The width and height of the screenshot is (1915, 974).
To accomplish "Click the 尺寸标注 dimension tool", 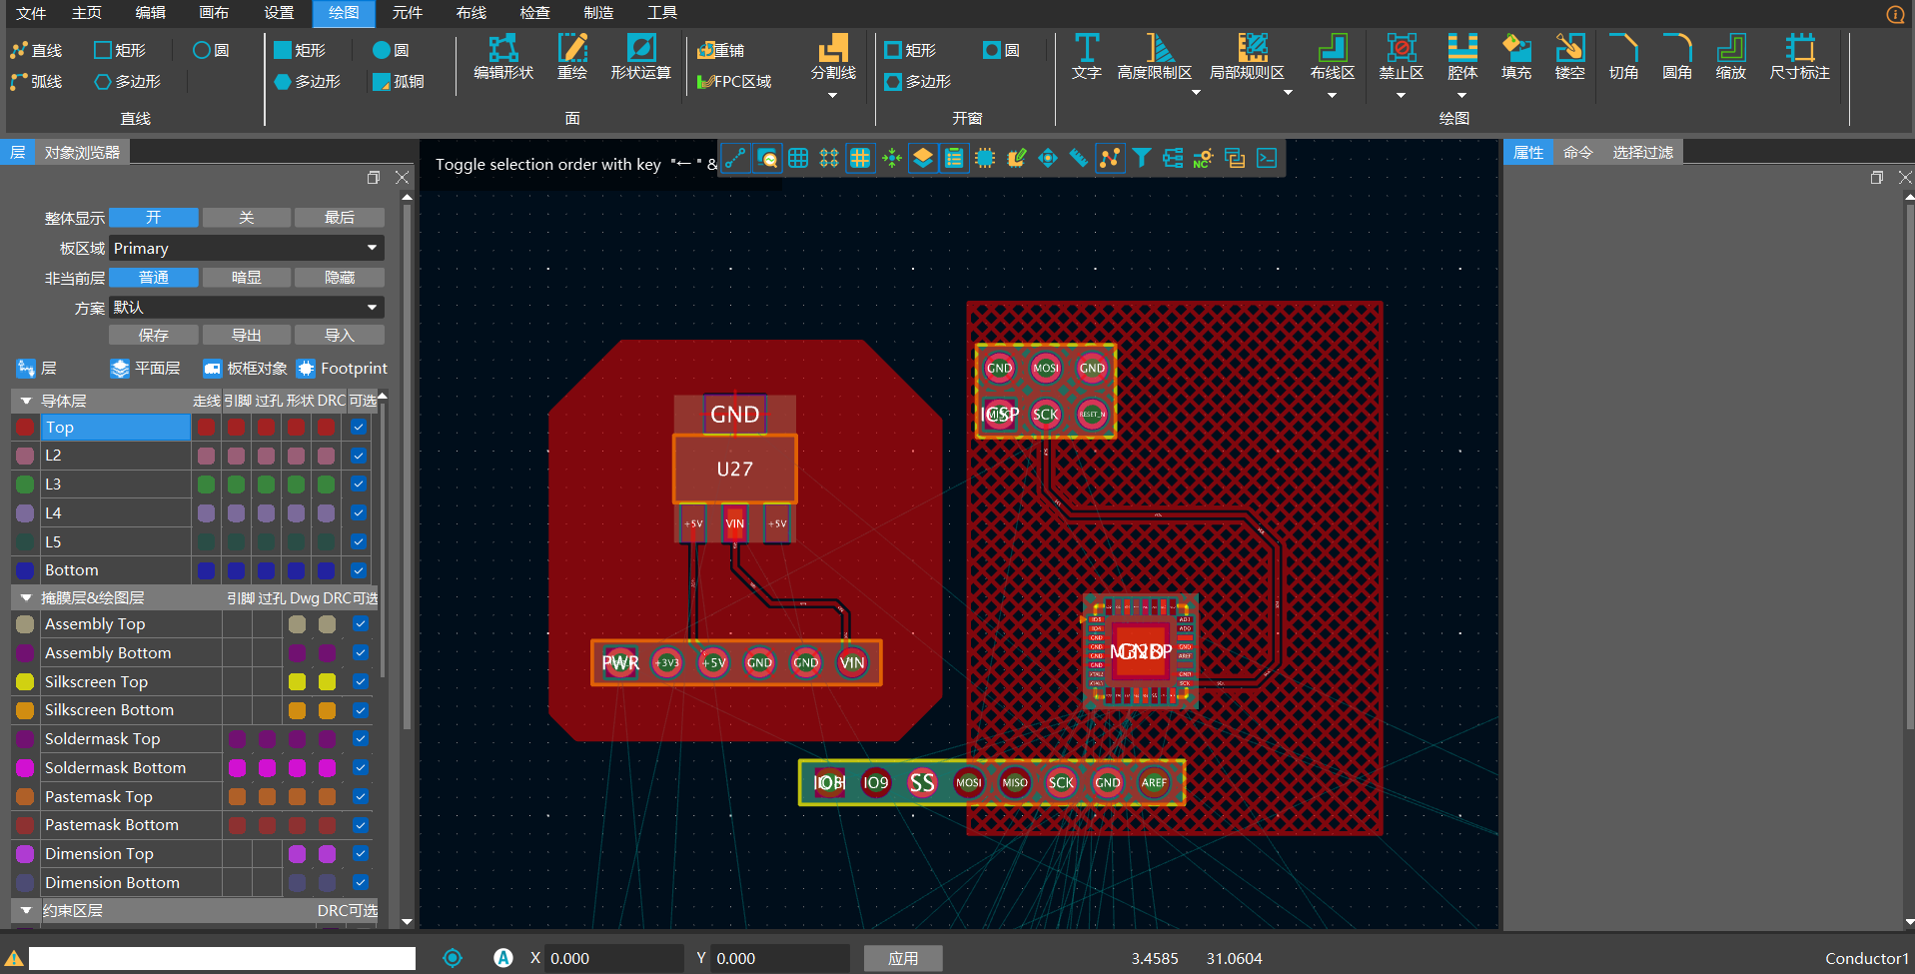I will click(1799, 56).
